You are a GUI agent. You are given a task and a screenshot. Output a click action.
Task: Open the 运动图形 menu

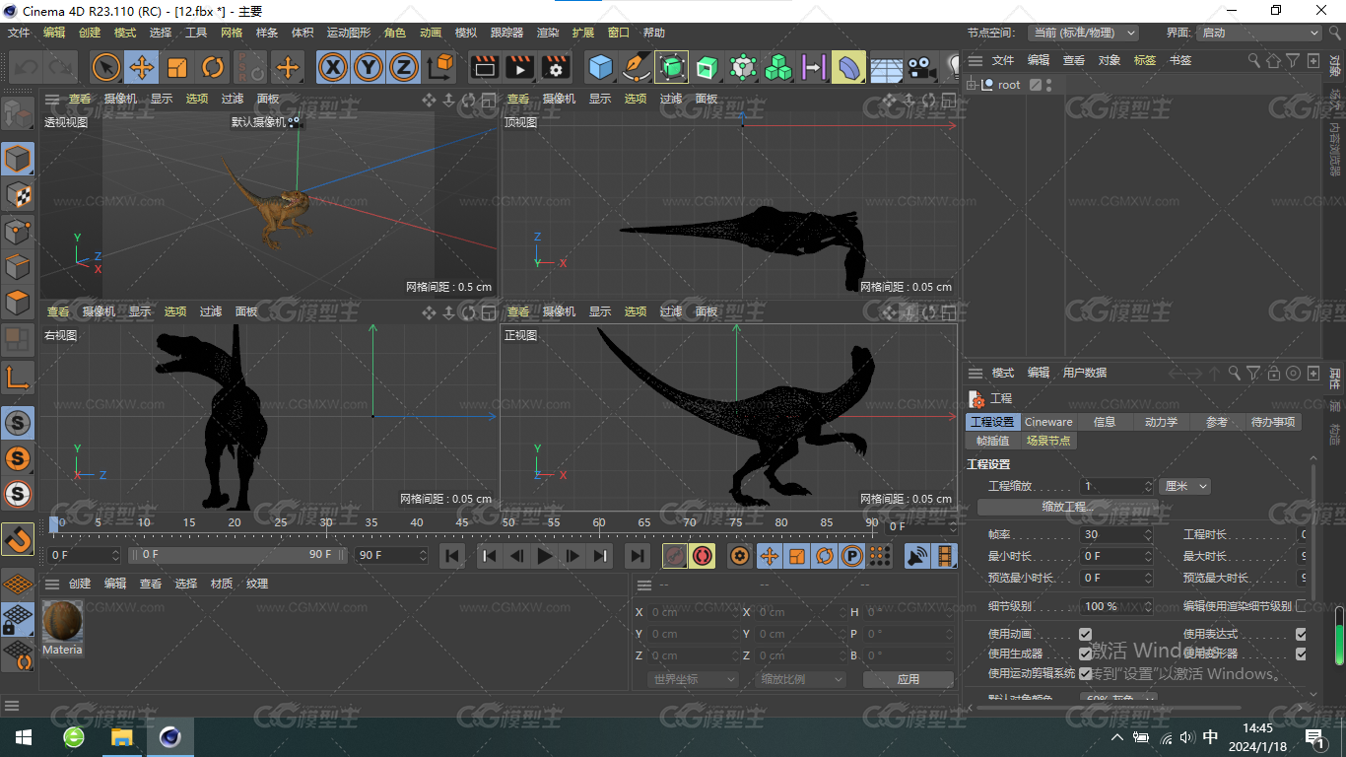point(349,33)
